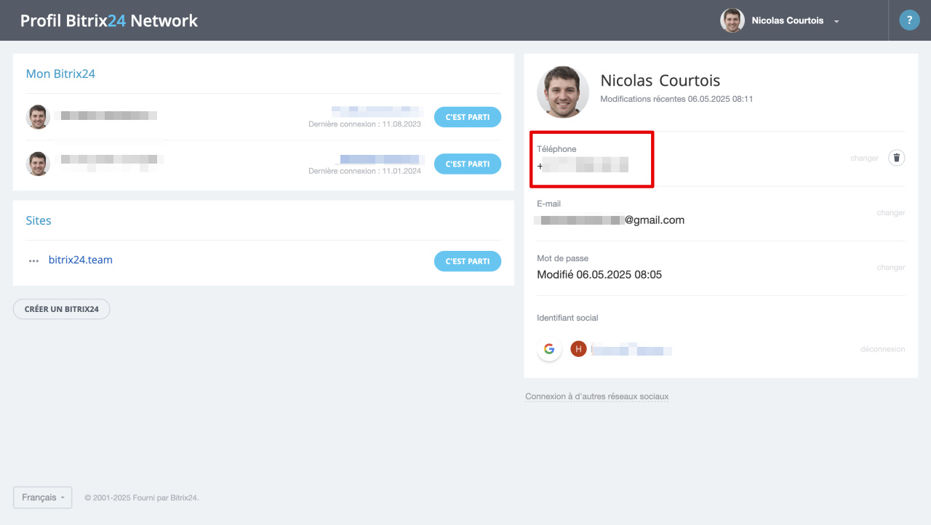The height and width of the screenshot is (525, 931).
Task: Click the Sites heading
Action: [39, 220]
